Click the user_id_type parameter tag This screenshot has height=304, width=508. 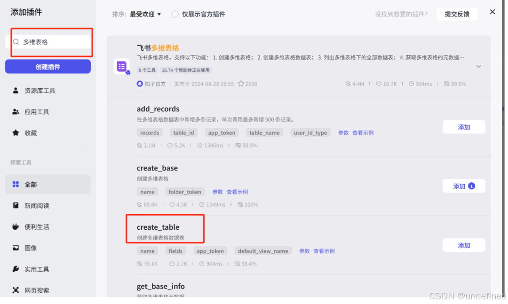click(310, 133)
